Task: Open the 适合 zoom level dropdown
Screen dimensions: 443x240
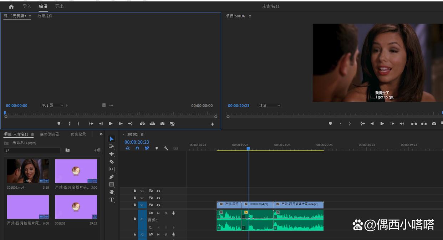Action: click(269, 106)
